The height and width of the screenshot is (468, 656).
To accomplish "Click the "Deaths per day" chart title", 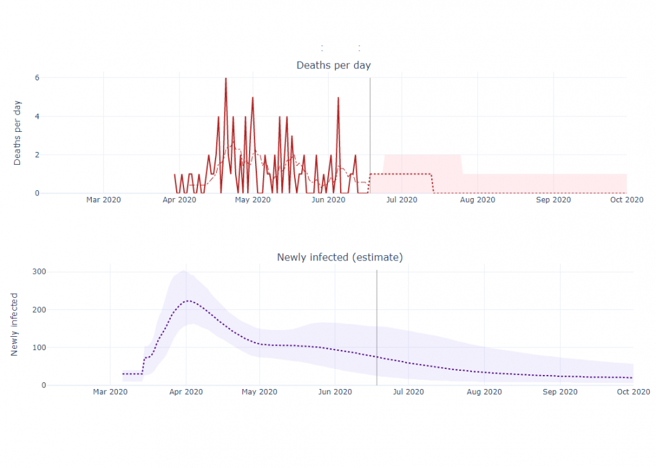I will click(333, 66).
